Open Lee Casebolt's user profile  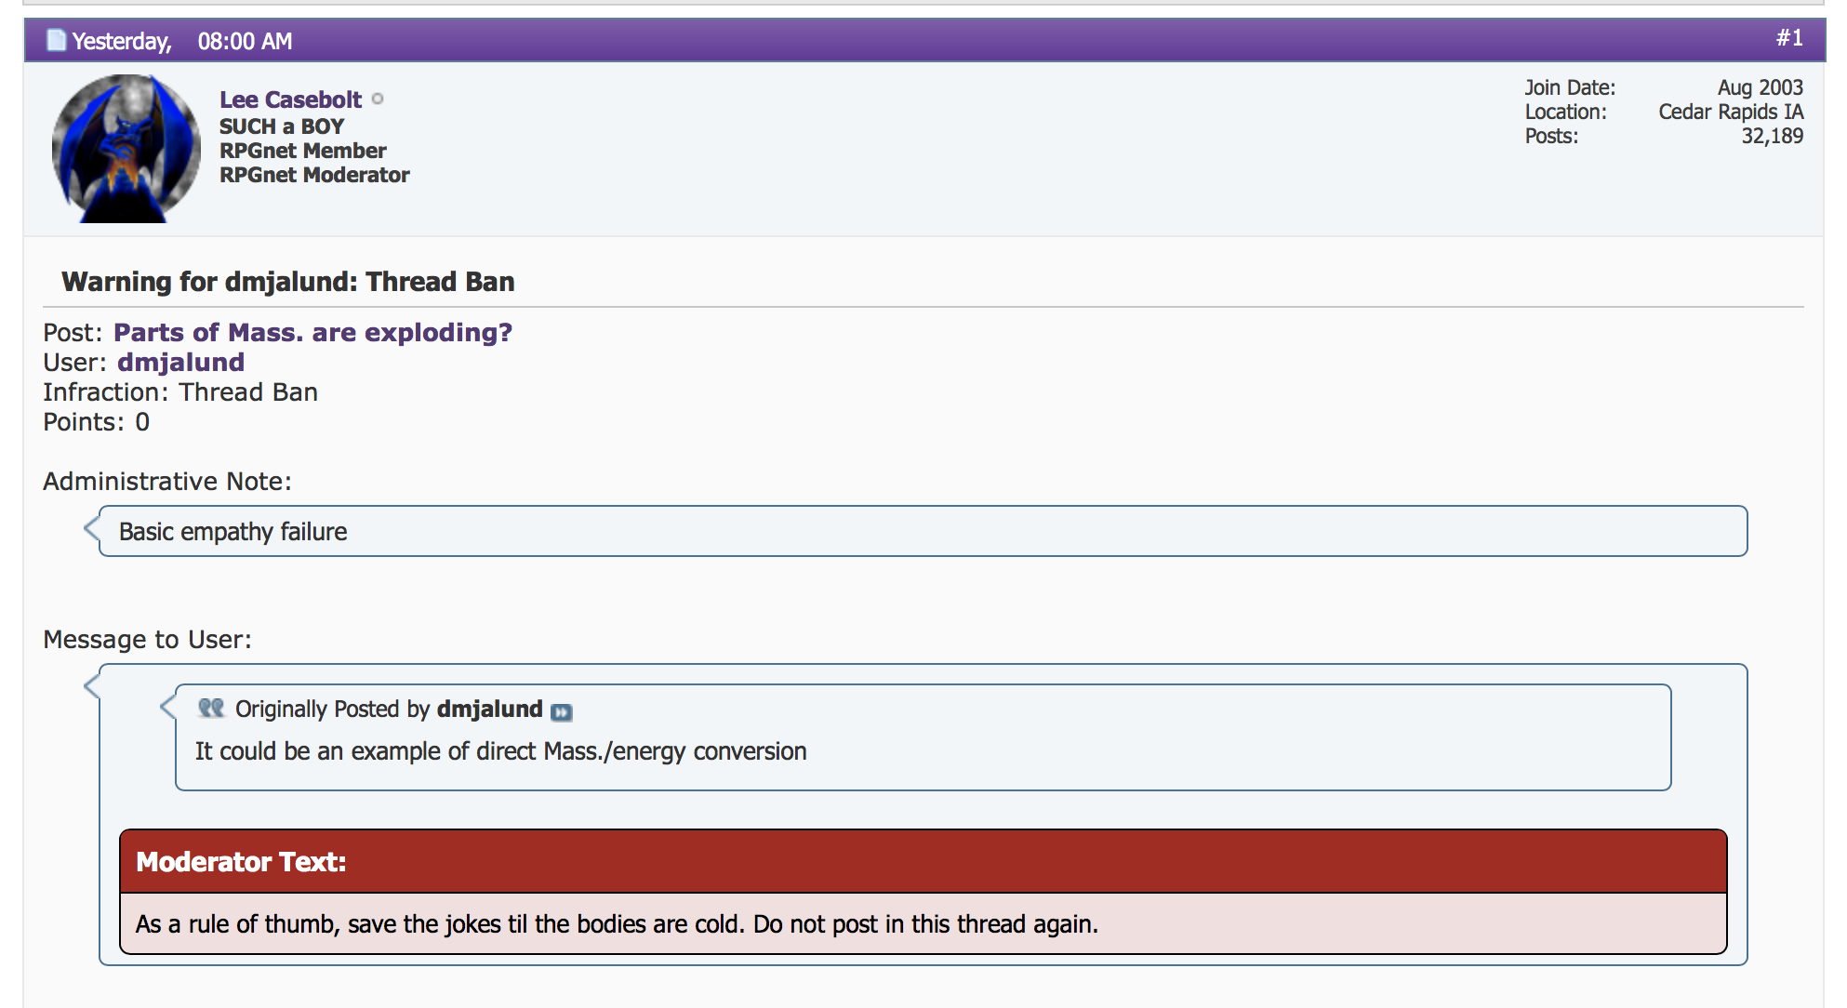point(290,99)
